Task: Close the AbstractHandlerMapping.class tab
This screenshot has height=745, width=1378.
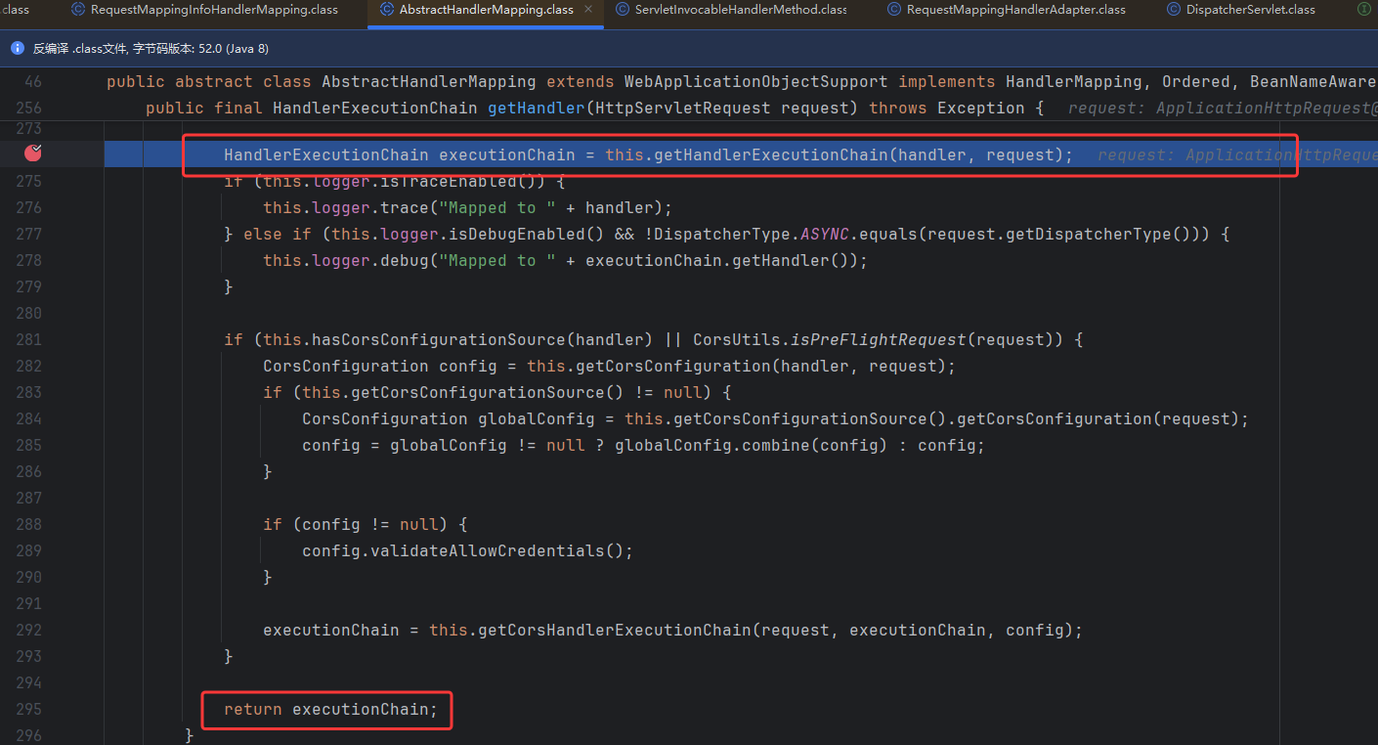Action: coord(588,10)
